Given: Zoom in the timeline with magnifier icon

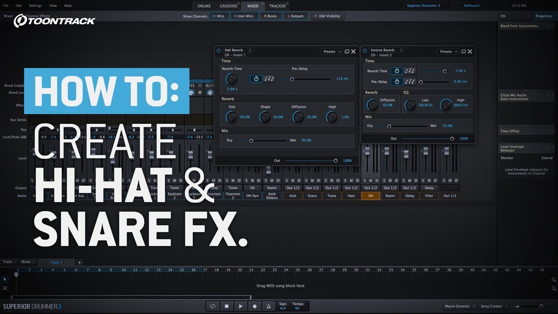Looking at the screenshot, I should 554,280.
